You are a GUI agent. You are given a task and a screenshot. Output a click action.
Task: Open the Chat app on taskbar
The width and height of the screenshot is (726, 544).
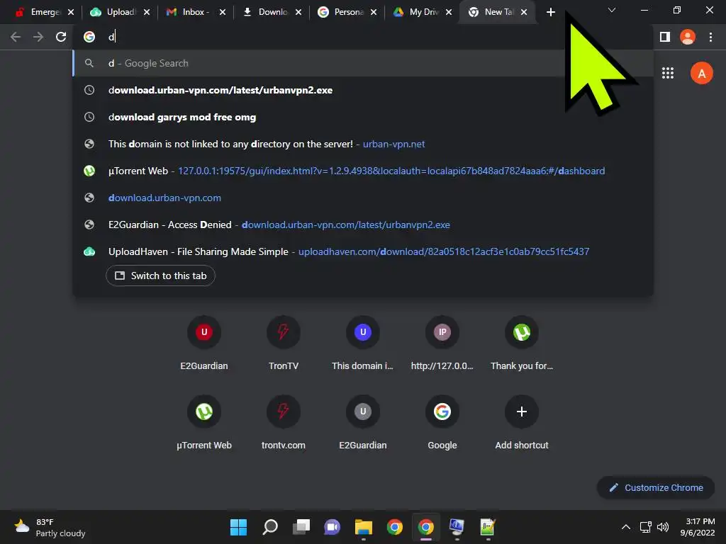(x=332, y=527)
